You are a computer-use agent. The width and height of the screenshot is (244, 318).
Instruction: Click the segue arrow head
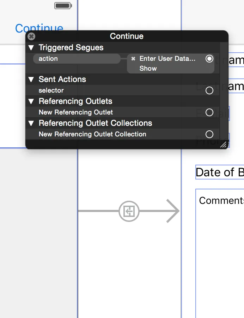[173, 211]
